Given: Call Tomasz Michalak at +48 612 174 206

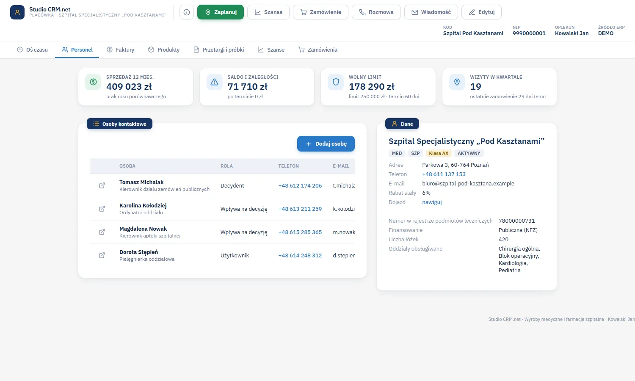Looking at the screenshot, I should (300, 185).
